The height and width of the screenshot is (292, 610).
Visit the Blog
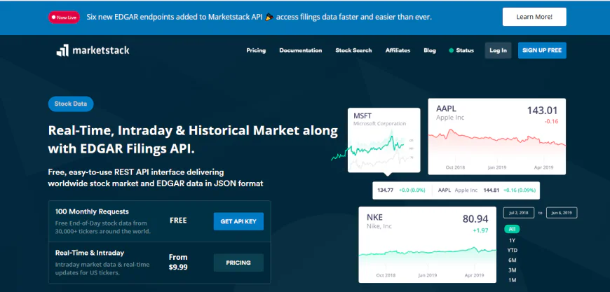(x=430, y=50)
